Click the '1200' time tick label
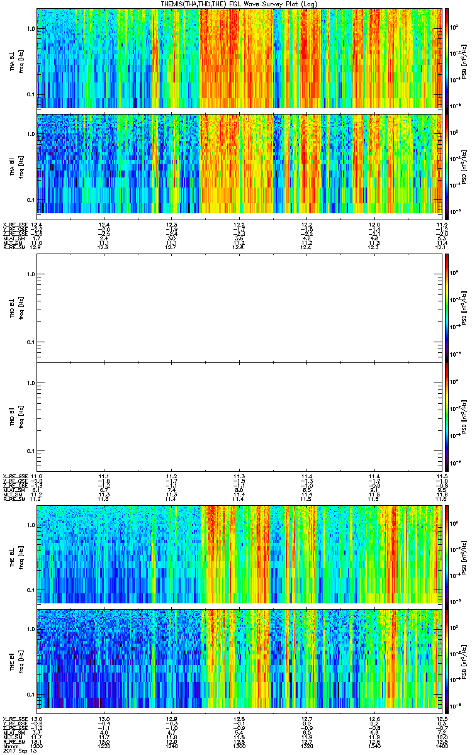This screenshot has height=755, width=472. coord(37,746)
